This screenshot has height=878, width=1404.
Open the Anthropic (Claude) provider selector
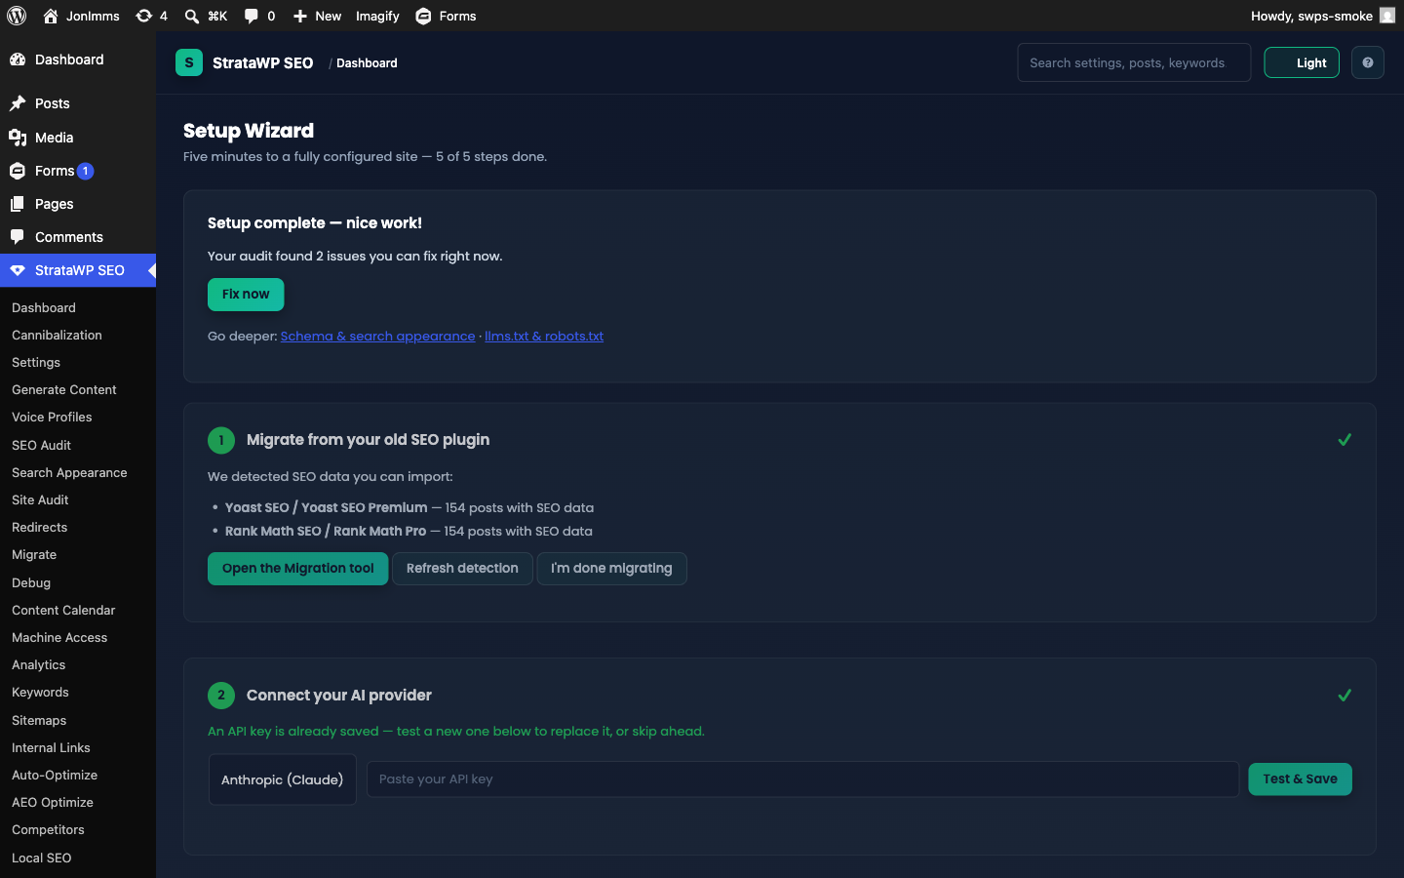pos(283,779)
